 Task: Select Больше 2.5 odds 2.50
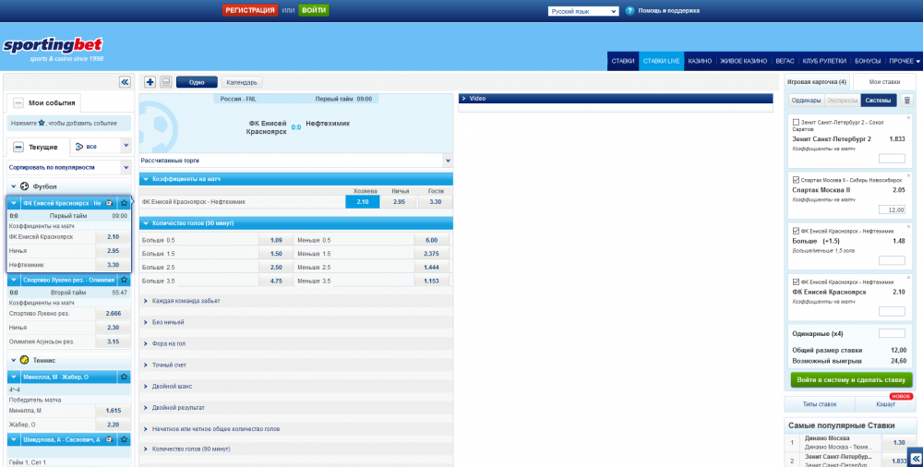[x=276, y=268]
